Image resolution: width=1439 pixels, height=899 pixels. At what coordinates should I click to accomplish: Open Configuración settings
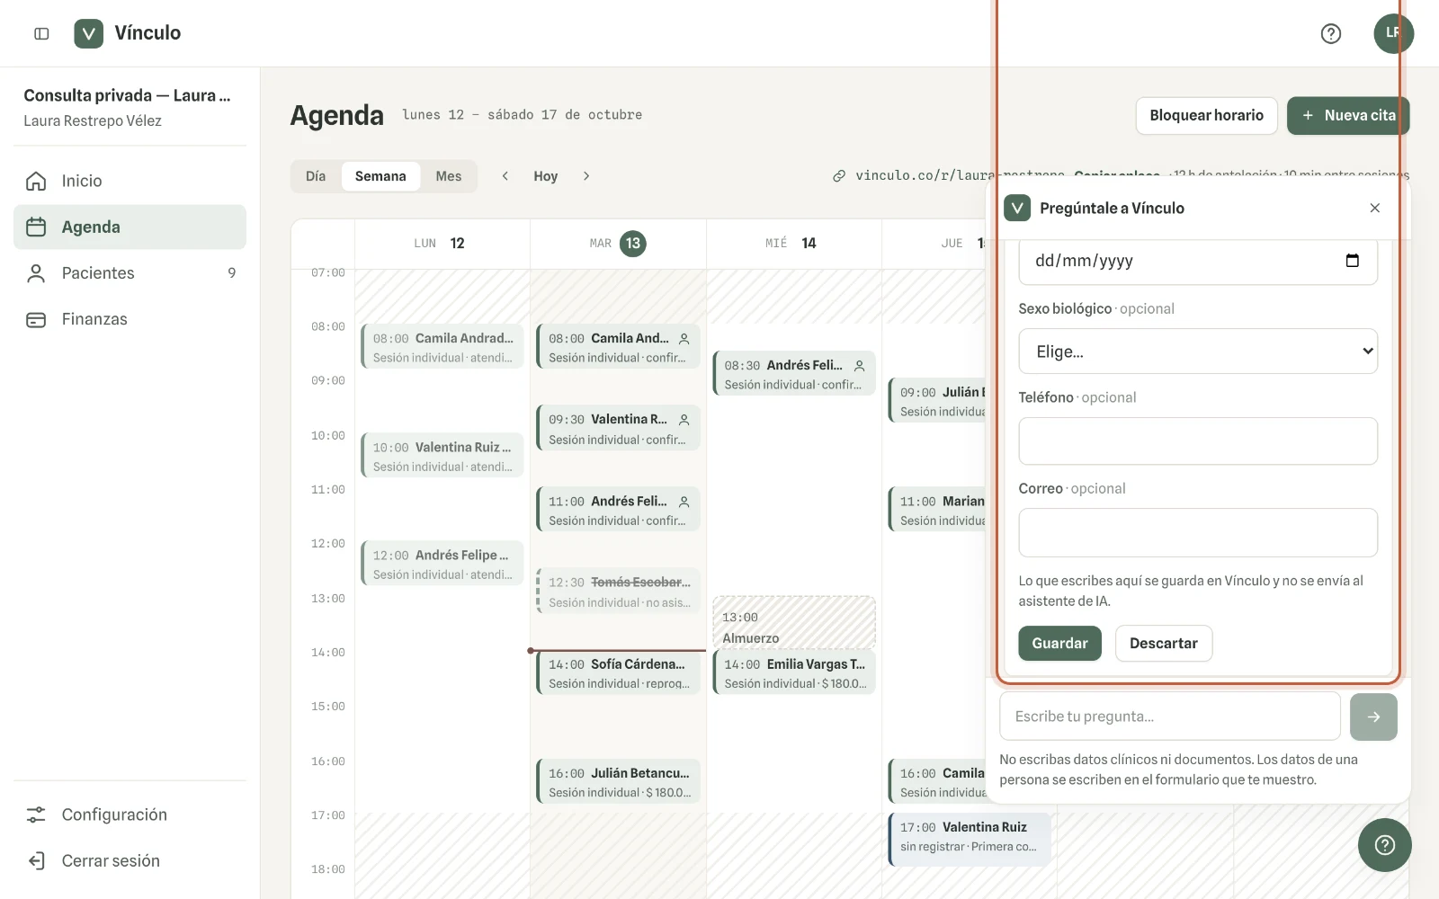click(x=130, y=814)
